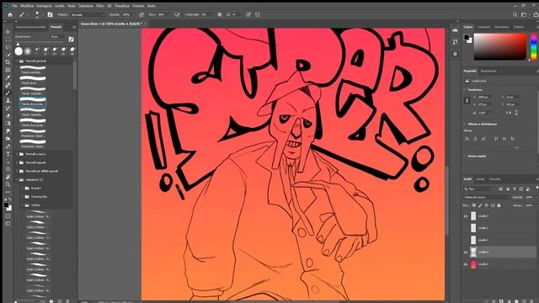The height and width of the screenshot is (303, 539).
Task: Select the Hand tool
Action: [x=8, y=177]
